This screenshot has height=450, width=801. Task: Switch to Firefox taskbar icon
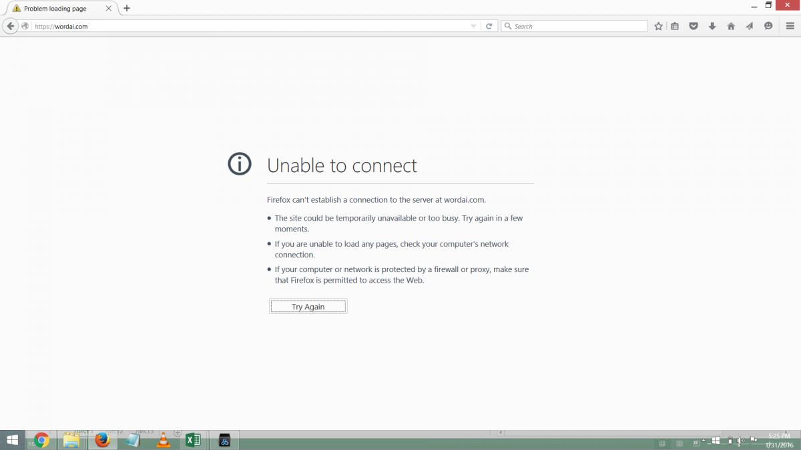click(x=101, y=440)
